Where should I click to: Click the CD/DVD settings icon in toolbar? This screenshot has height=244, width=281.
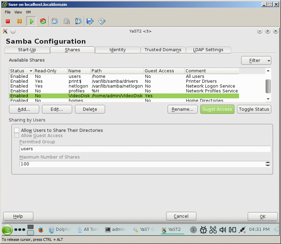click(x=102, y=21)
